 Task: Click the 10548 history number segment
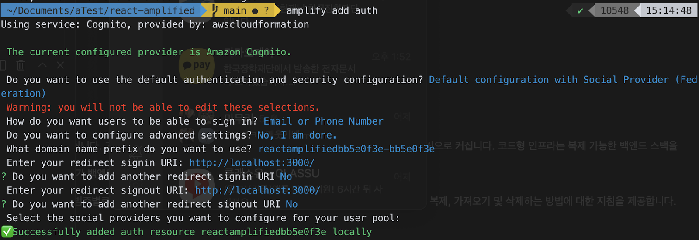click(x=614, y=10)
